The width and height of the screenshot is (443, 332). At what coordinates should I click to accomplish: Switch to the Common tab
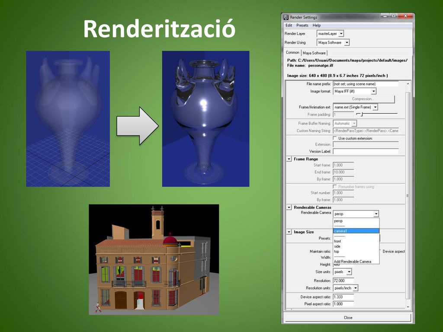(292, 52)
